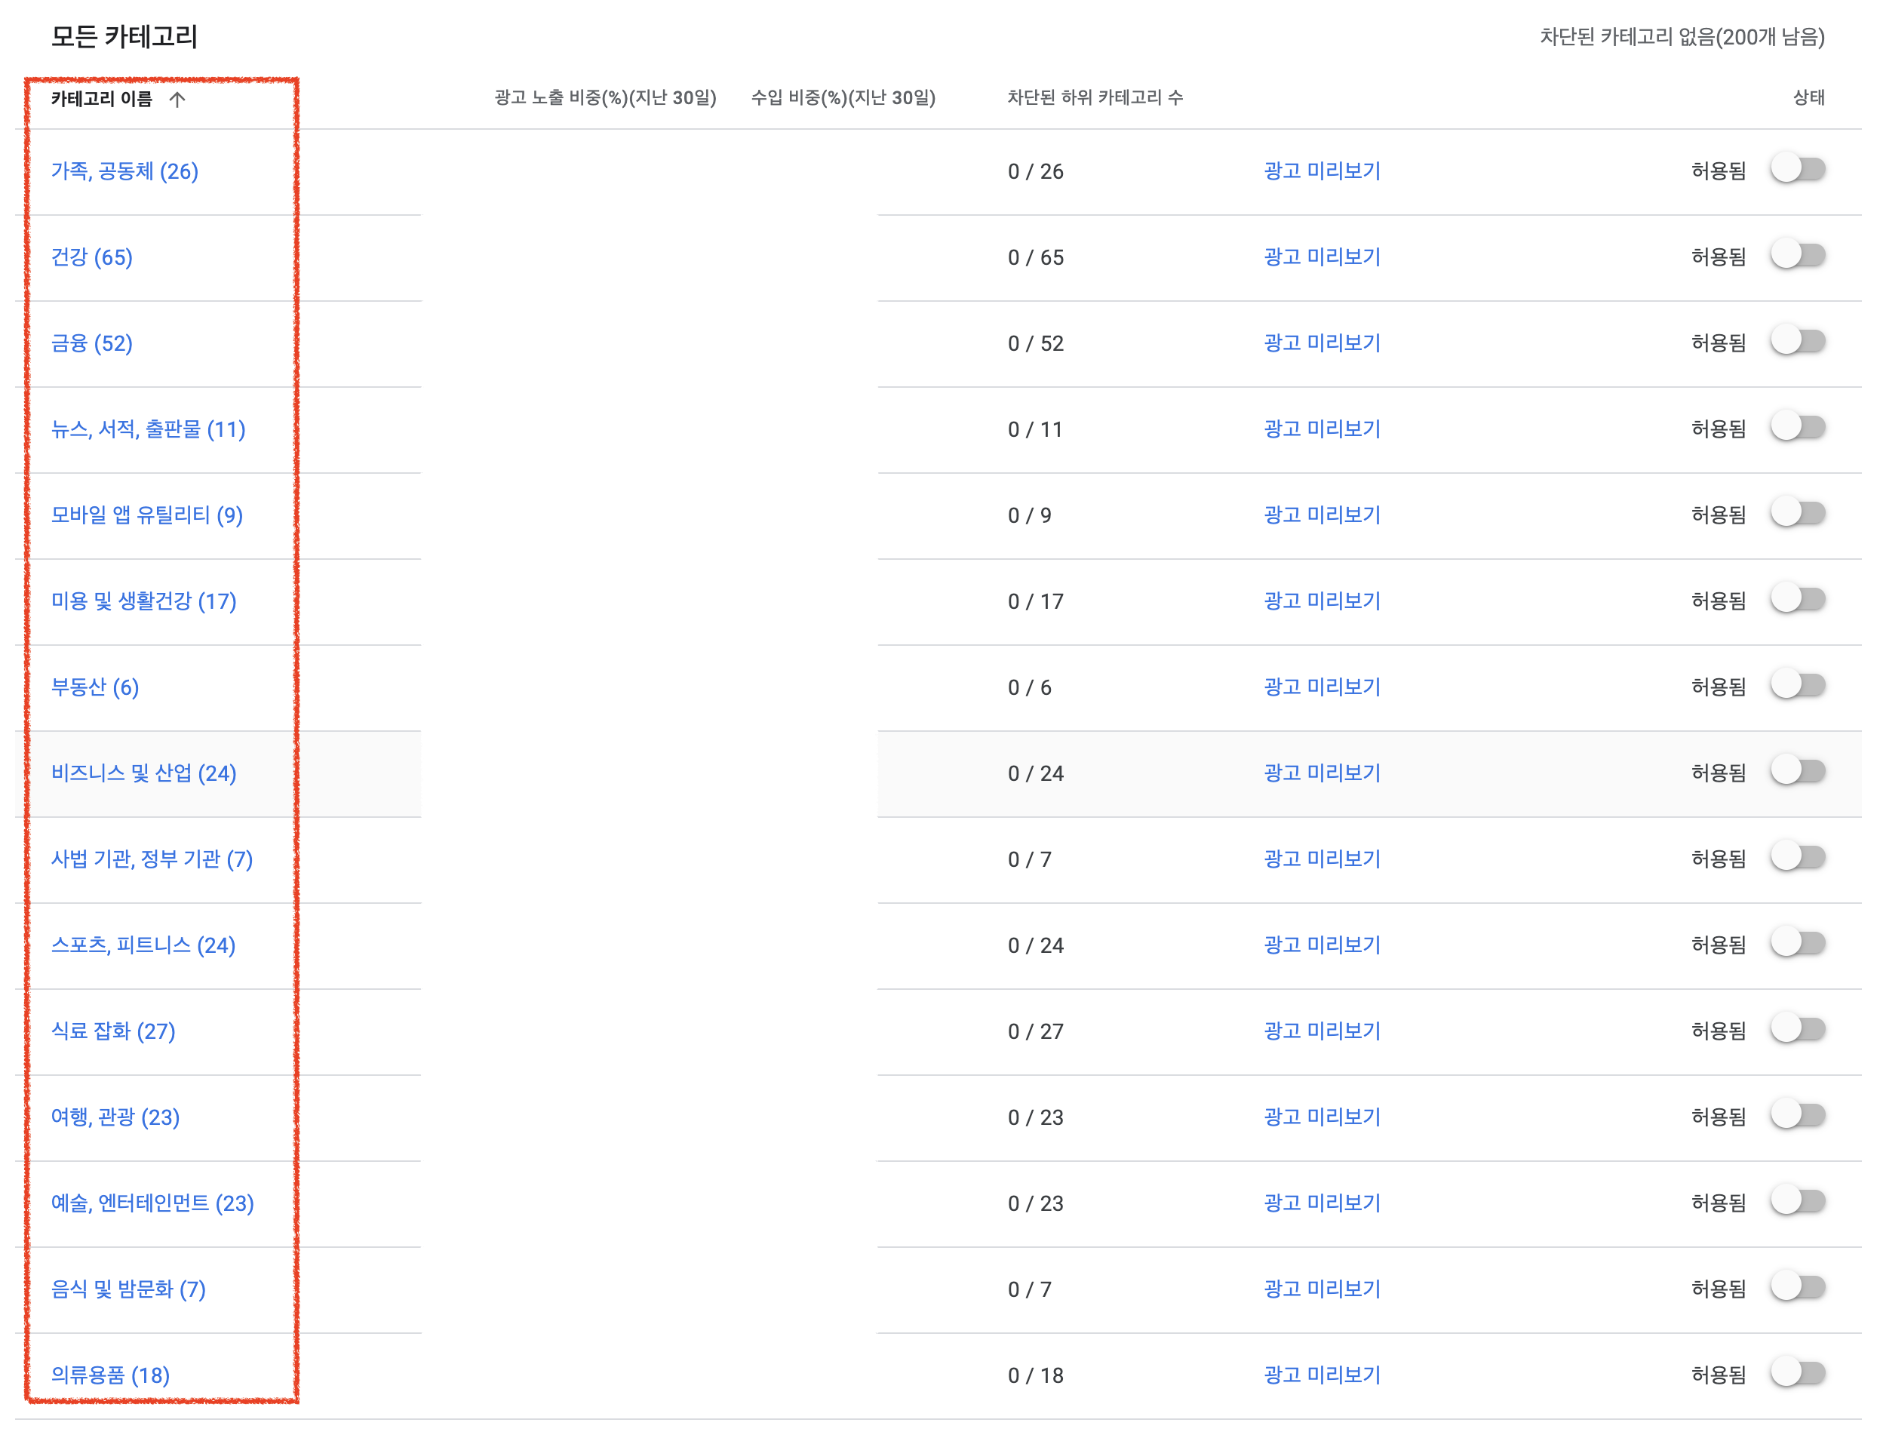Flip the 의류용품 category toggle

pos(1799,1374)
